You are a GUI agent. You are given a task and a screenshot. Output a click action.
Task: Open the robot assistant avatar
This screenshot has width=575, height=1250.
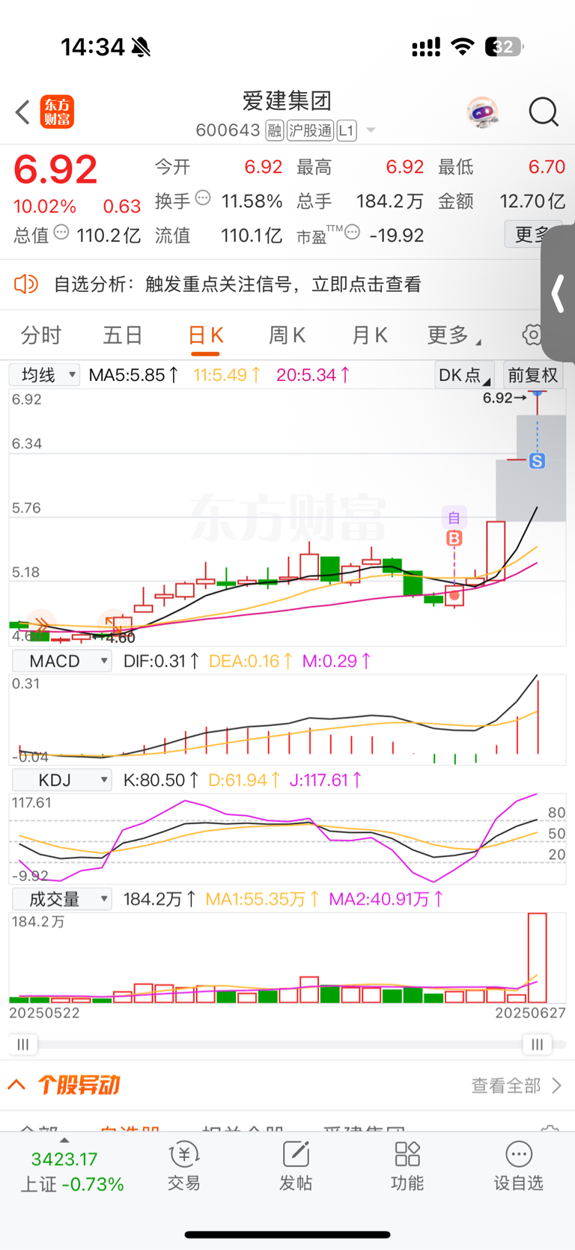pos(482,112)
